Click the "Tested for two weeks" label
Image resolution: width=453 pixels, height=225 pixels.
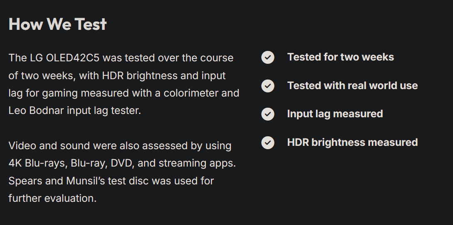pyautogui.click(x=340, y=57)
